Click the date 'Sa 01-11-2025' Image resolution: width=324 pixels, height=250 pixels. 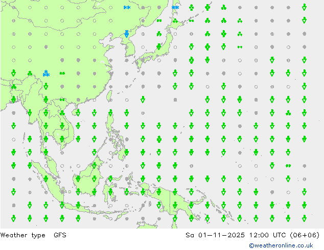(x=215, y=235)
